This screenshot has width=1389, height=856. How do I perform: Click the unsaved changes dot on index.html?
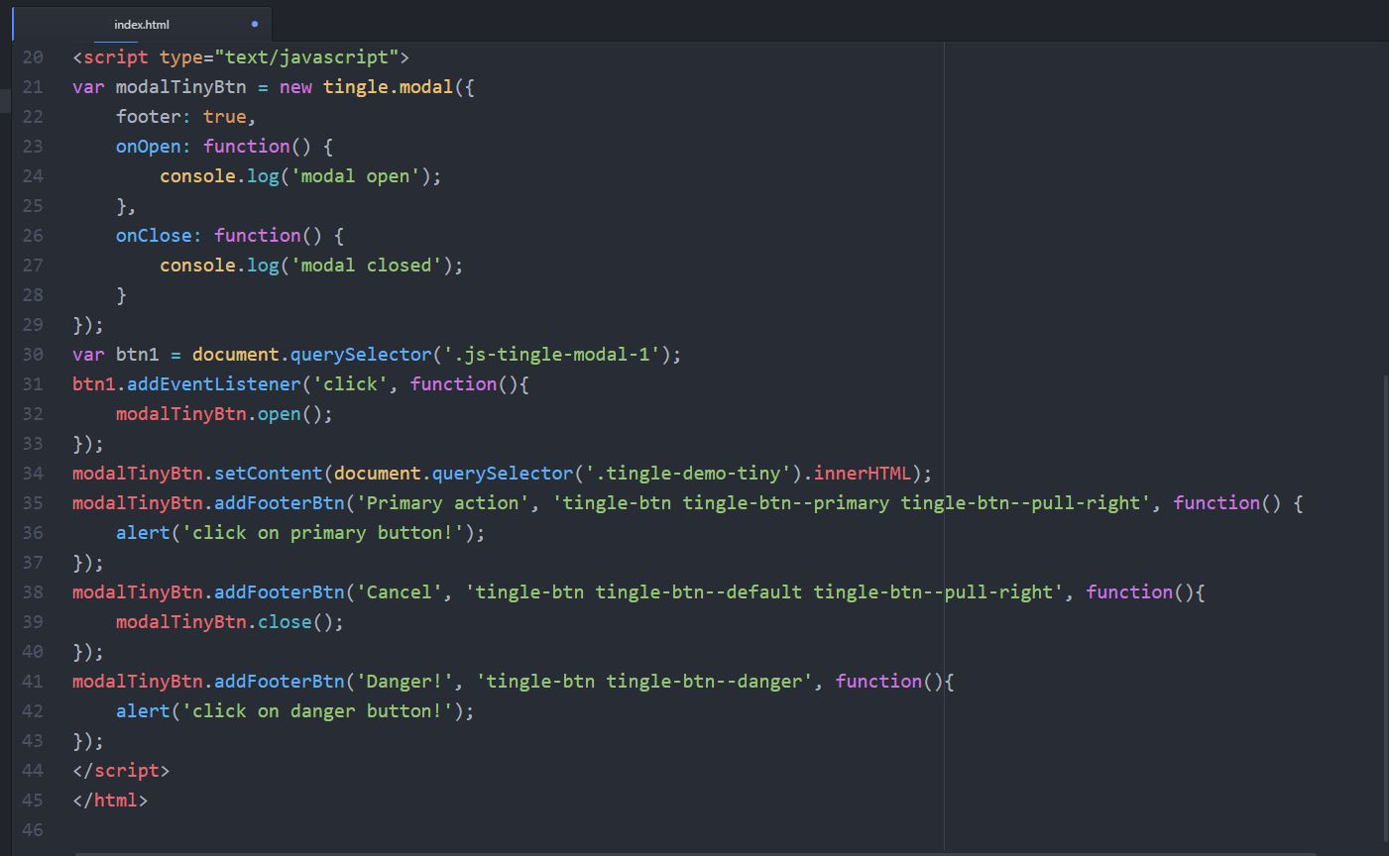254,23
